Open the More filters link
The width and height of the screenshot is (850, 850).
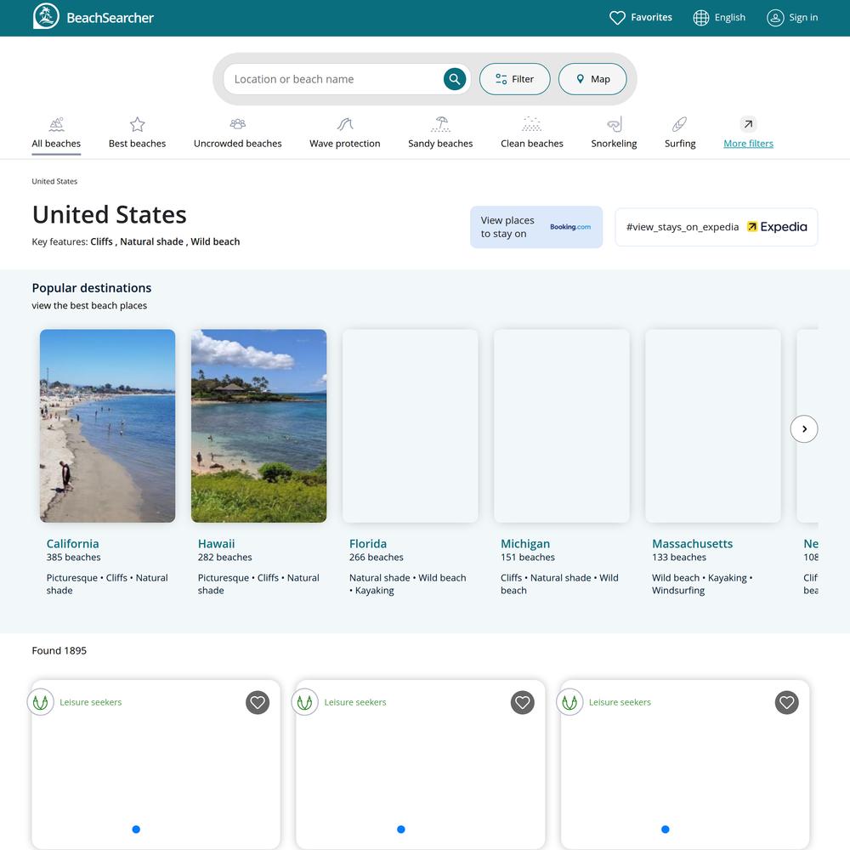(748, 143)
